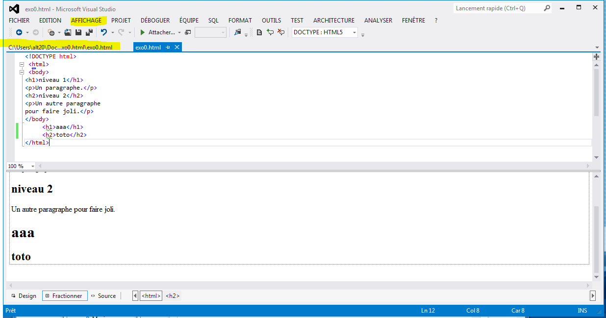Viewport: 606px width, 318px height.
Task: Select the Fractionner split view
Action: (65, 296)
